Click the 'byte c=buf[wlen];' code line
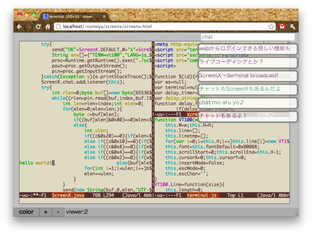The width and height of the screenshot is (312, 235). pos(96,114)
